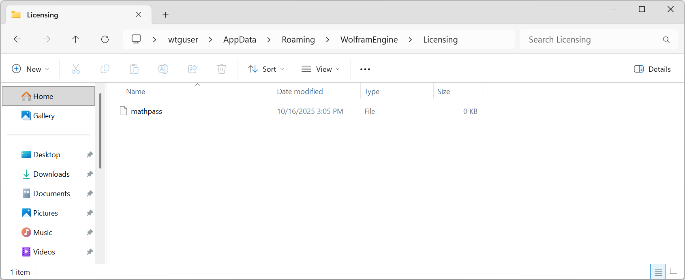Switch to large thumbnails view in status bar

(x=674, y=271)
